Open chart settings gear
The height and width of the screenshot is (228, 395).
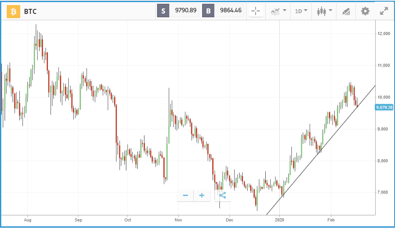click(x=365, y=11)
